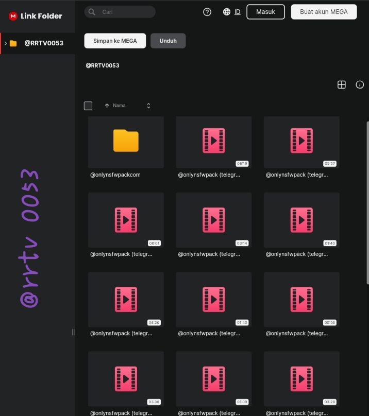
Task: Open video with 06:01 duration
Action: pyautogui.click(x=126, y=220)
